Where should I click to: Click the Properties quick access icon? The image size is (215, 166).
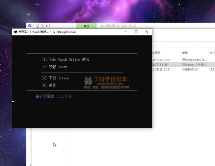[38, 26]
